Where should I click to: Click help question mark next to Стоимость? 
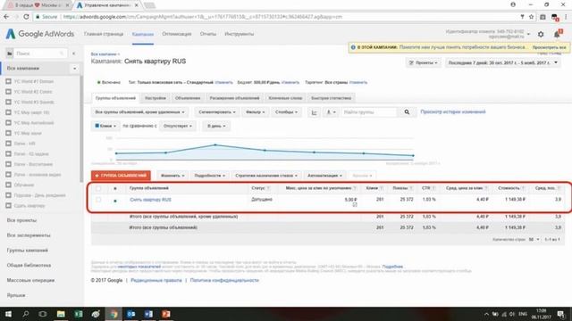click(523, 188)
